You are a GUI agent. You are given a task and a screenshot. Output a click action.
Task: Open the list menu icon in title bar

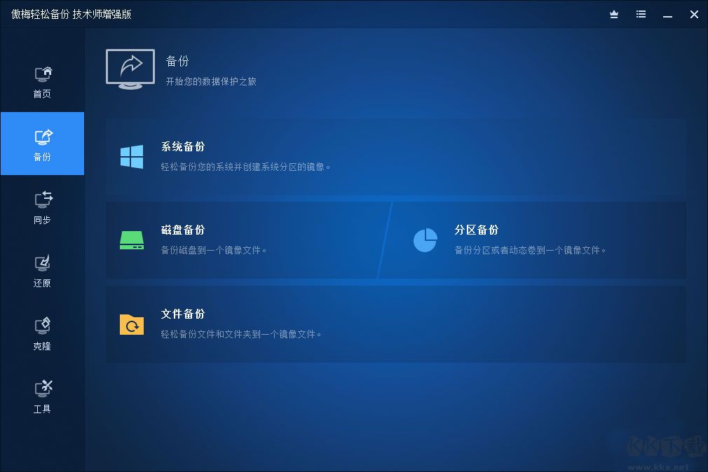pos(640,14)
